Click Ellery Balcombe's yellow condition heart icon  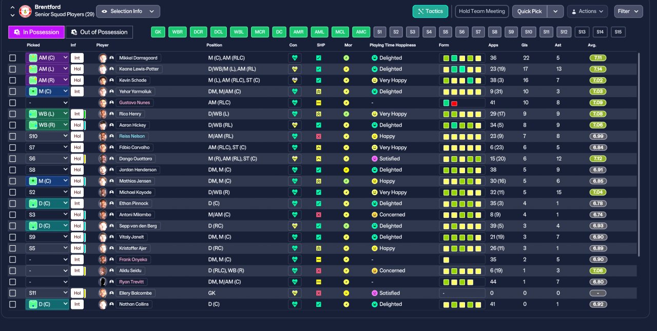tap(295, 293)
